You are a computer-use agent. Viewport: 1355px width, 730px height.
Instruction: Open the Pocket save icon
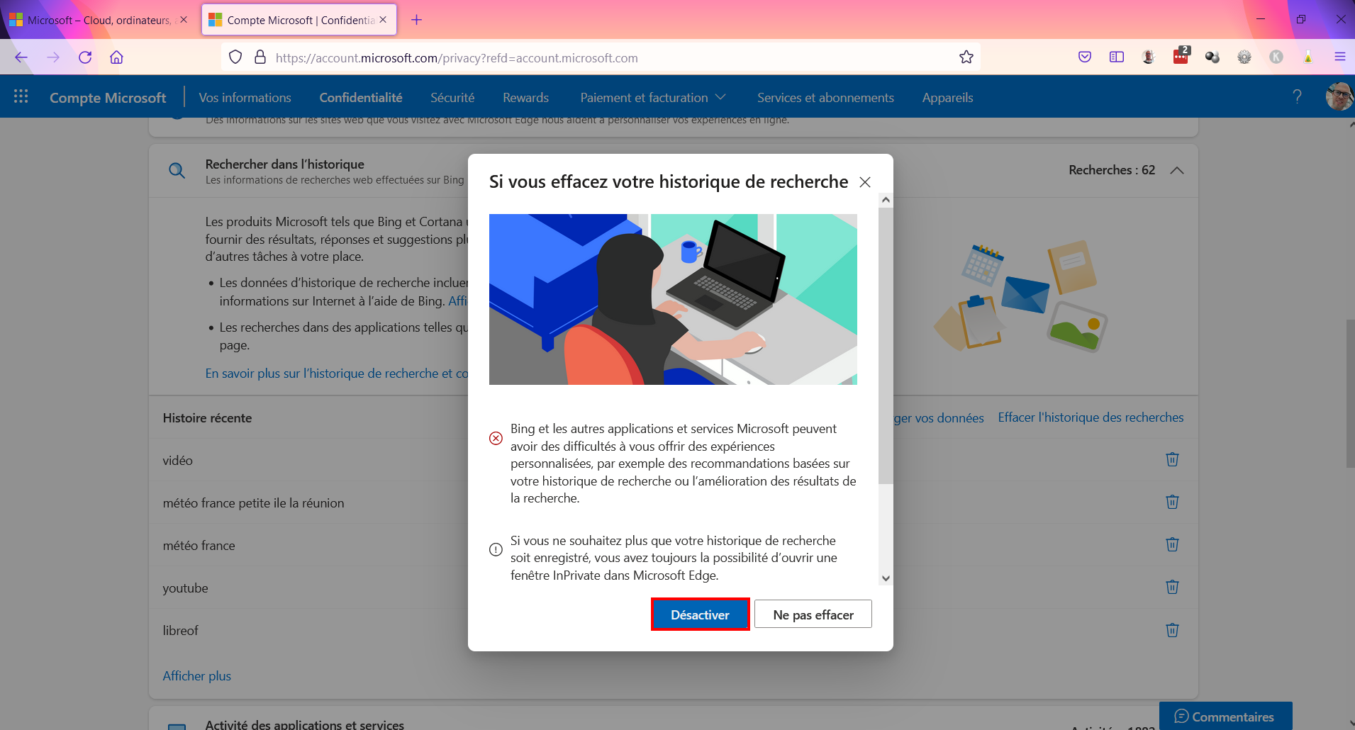(x=1085, y=57)
